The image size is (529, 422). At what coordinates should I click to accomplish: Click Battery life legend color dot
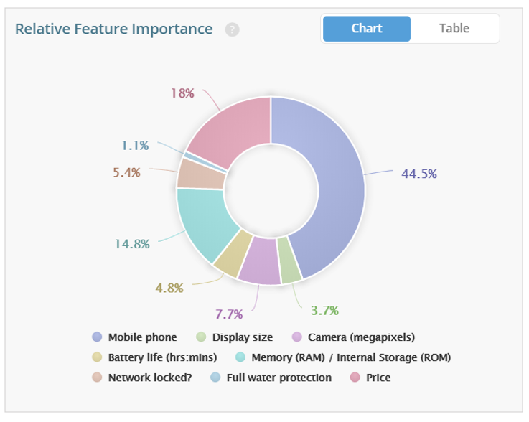point(97,357)
